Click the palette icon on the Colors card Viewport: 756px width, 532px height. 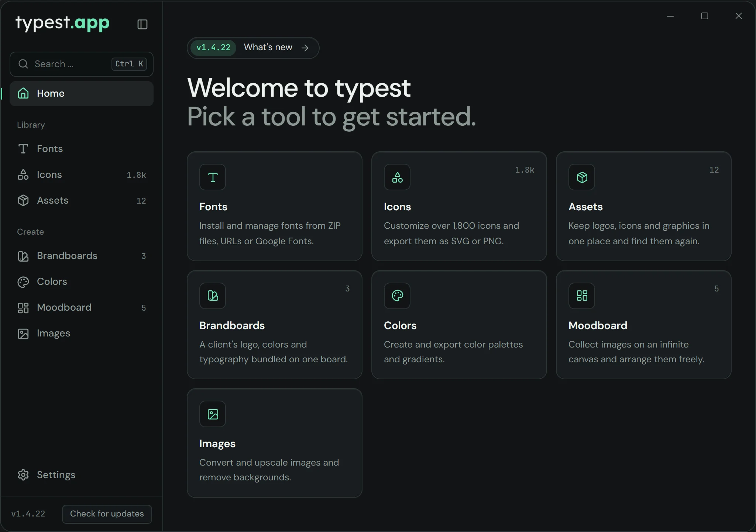[397, 296]
